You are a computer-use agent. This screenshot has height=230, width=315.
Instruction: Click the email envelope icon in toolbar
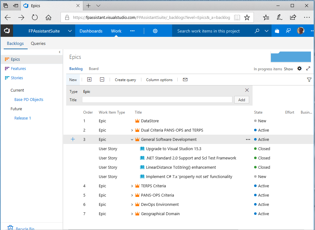click(185, 80)
